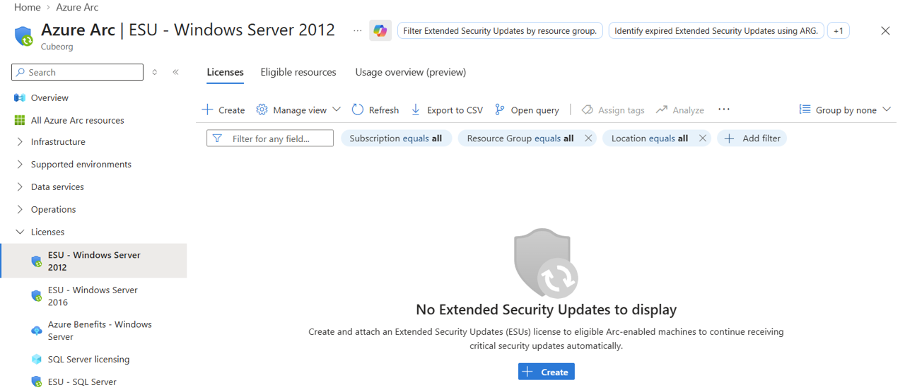Image resolution: width=905 pixels, height=390 pixels.
Task: Open the Manage view dropdown chevron
Action: tap(337, 110)
